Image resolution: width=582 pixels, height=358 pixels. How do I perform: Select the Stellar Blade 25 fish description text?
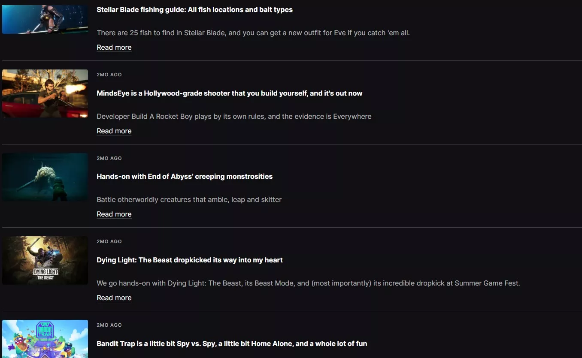(253, 33)
